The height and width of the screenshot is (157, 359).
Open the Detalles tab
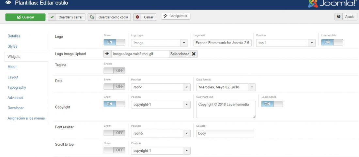tap(14, 36)
